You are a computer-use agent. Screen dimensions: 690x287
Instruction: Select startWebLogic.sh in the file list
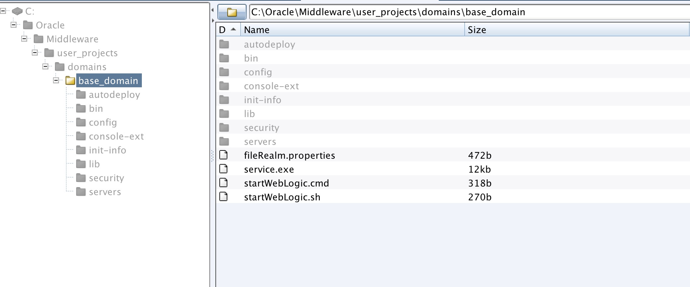click(282, 197)
